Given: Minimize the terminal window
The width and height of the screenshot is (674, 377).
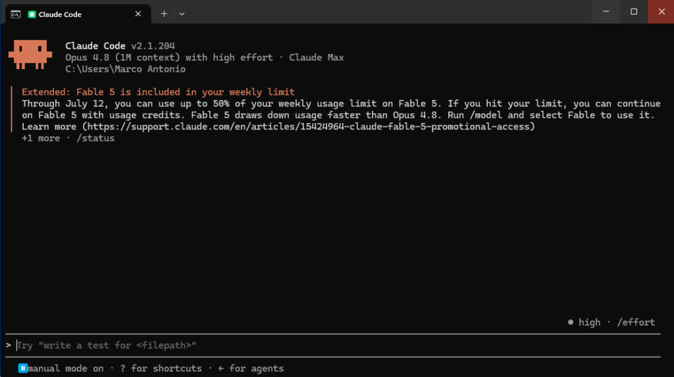Looking at the screenshot, I should 606,12.
